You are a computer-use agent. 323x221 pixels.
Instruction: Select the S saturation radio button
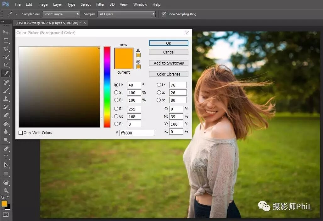coord(116,93)
